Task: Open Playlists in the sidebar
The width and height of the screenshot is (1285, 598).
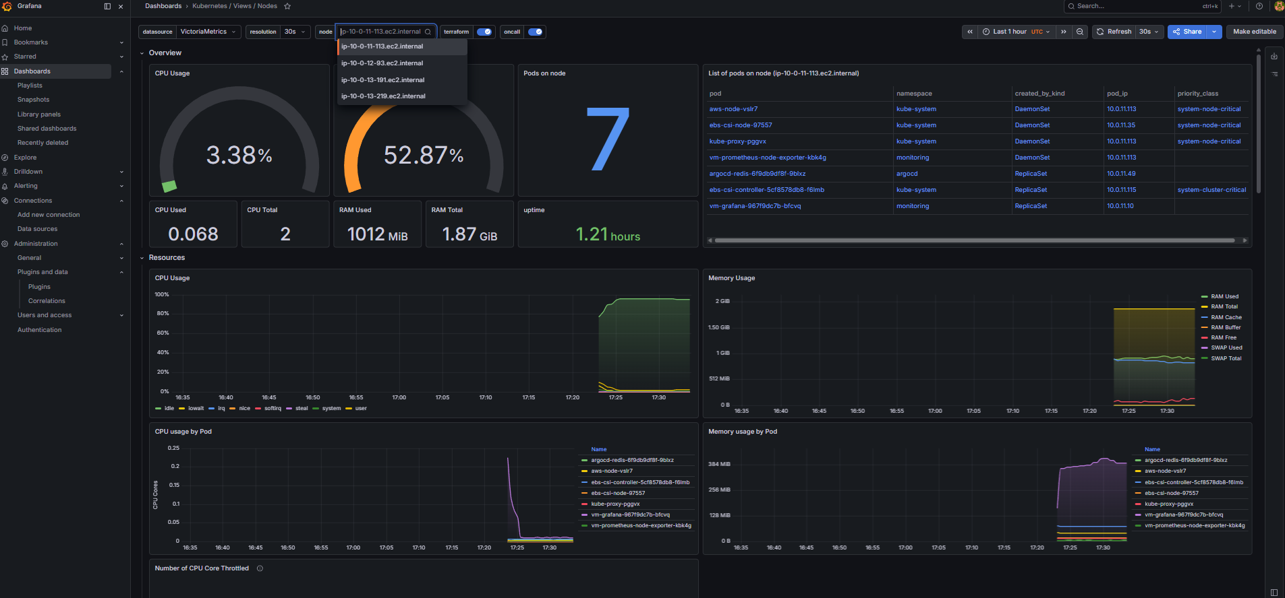Action: pyautogui.click(x=30, y=86)
